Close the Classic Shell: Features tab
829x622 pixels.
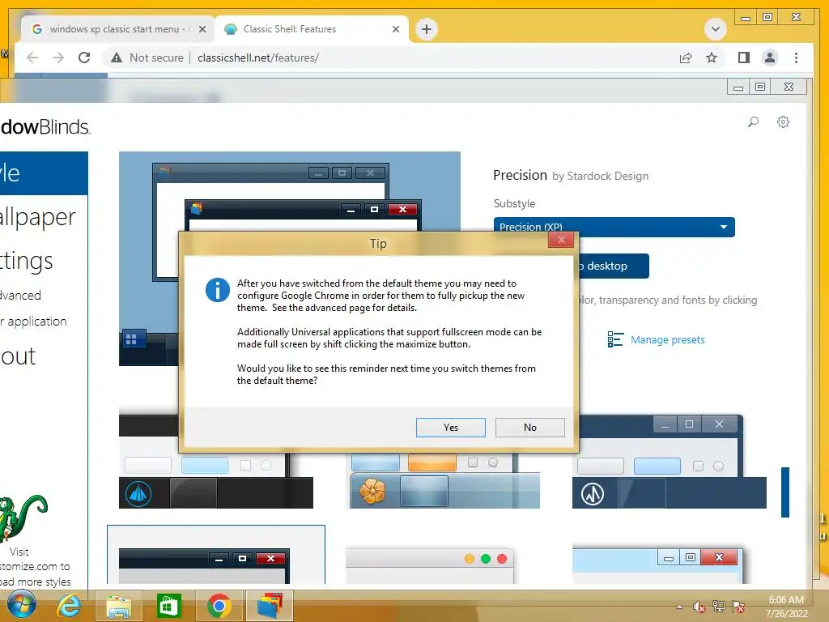pyautogui.click(x=395, y=29)
